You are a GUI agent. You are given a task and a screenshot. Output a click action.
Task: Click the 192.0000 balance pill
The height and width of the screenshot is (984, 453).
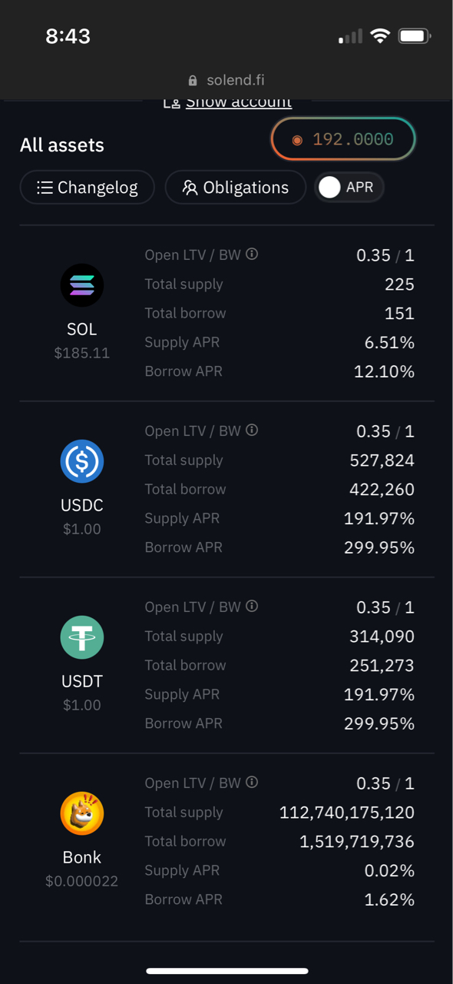343,139
